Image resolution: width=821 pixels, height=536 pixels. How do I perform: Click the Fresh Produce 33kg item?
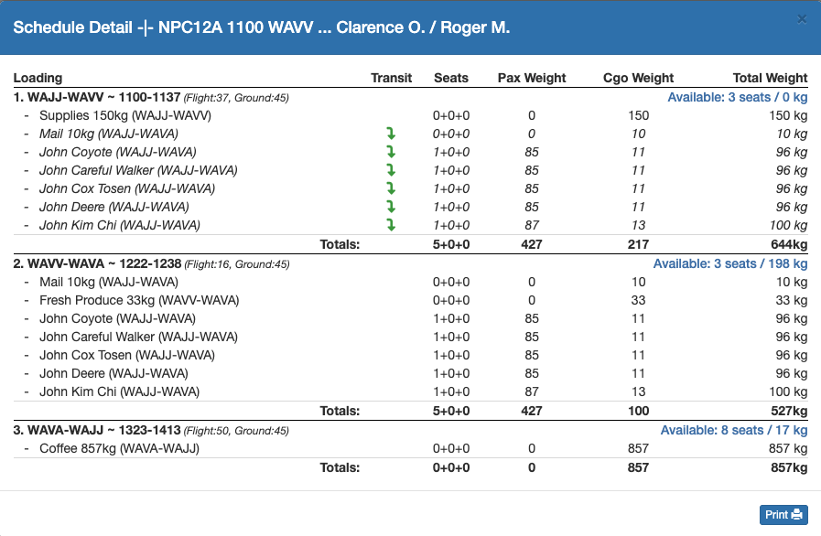click(113, 300)
